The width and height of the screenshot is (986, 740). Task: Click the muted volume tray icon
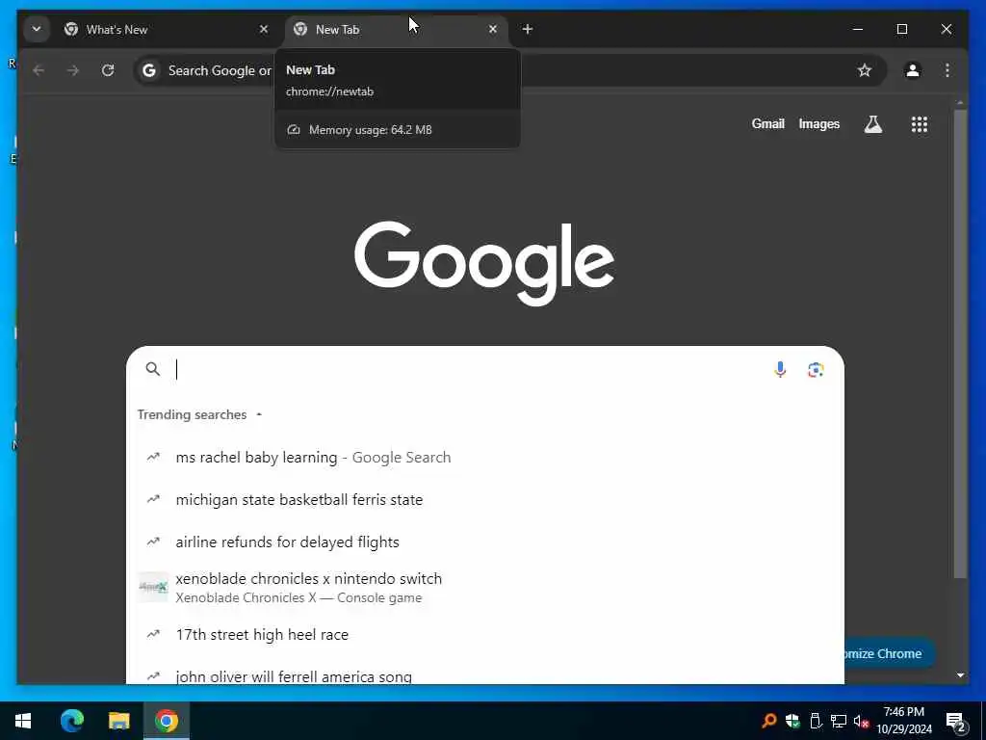[861, 721]
